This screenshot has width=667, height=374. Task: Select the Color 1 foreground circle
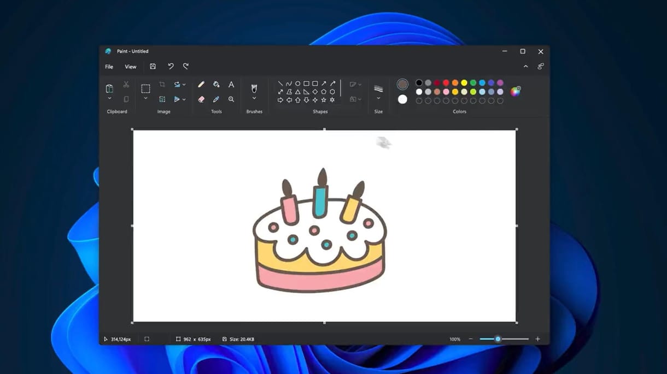point(402,84)
